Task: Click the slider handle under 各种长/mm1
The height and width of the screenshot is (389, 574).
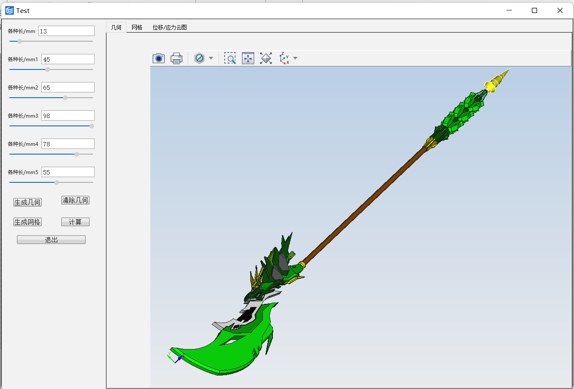Action: tap(47, 69)
